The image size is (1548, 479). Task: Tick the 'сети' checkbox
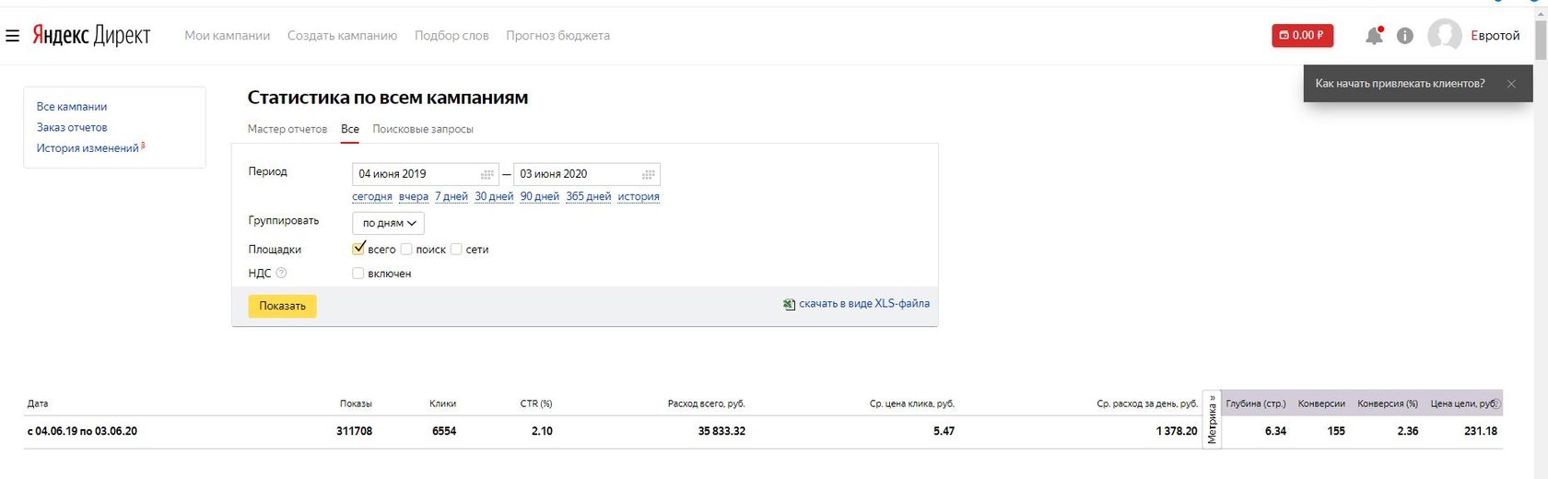456,250
